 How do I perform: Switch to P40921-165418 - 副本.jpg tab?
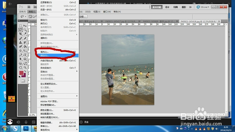tap(160, 21)
